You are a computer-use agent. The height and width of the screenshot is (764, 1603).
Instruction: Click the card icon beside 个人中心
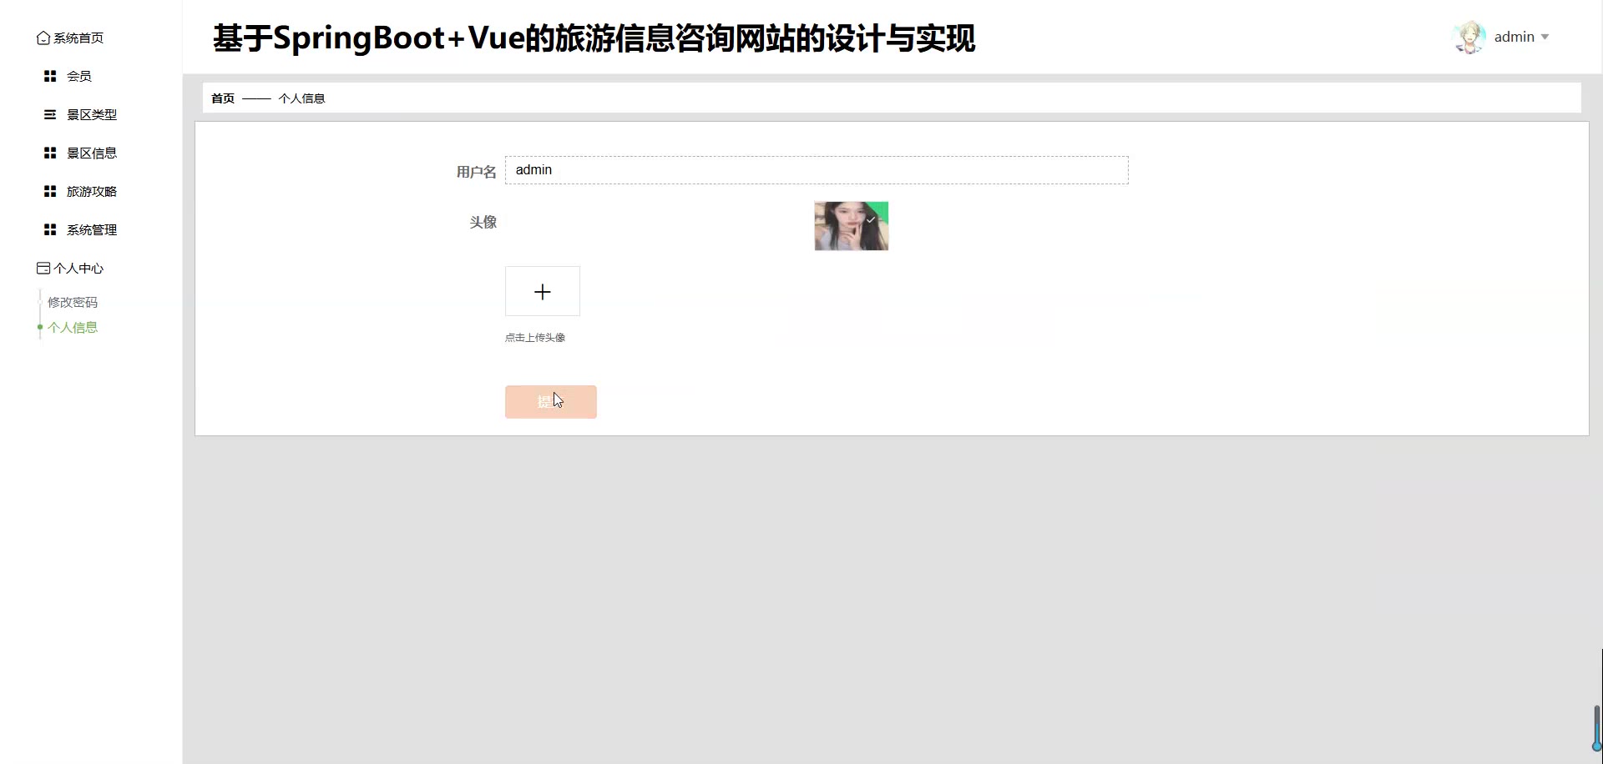pos(43,268)
